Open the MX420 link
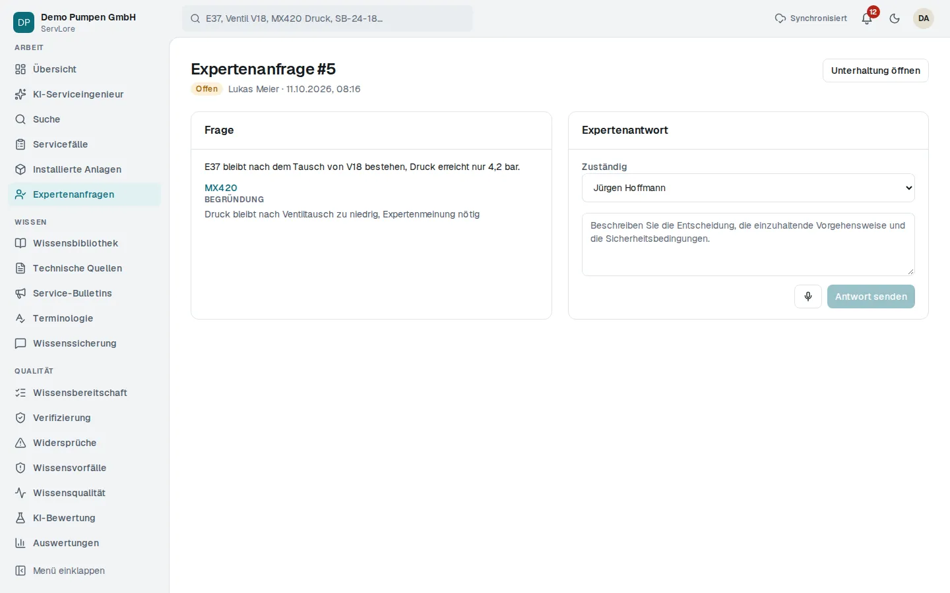Screen dimensions: 950x593 221,188
